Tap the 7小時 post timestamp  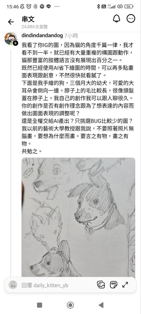pos(71,36)
